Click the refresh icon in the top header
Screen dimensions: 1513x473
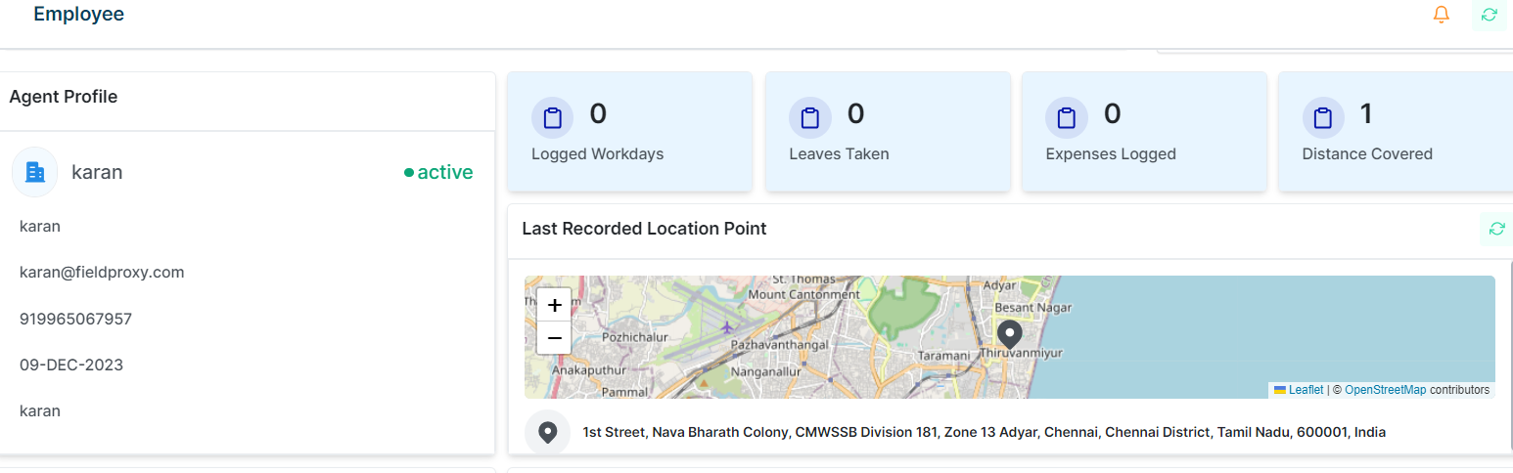1489,15
